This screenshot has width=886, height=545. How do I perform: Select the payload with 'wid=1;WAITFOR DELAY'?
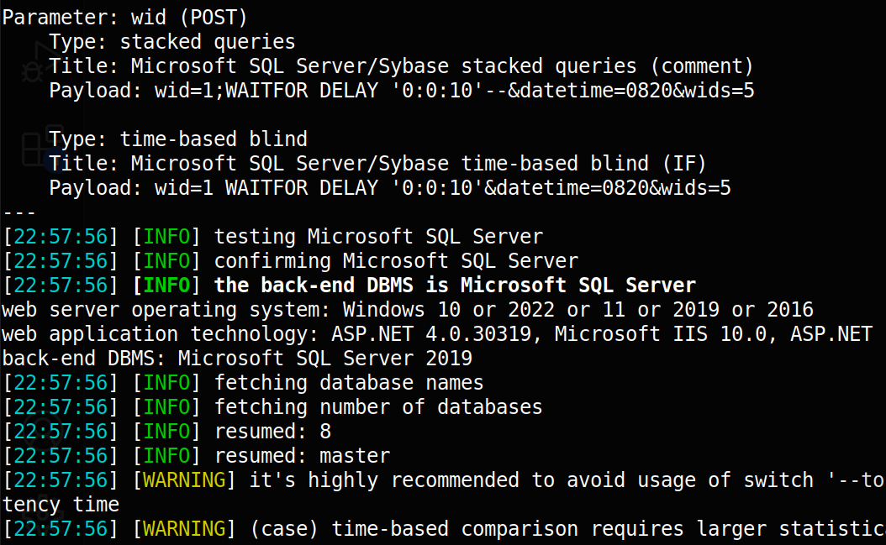click(x=401, y=91)
